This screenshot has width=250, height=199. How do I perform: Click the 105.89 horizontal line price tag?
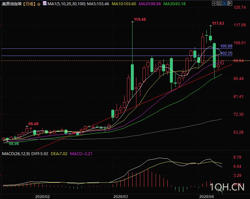[x=226, y=46]
